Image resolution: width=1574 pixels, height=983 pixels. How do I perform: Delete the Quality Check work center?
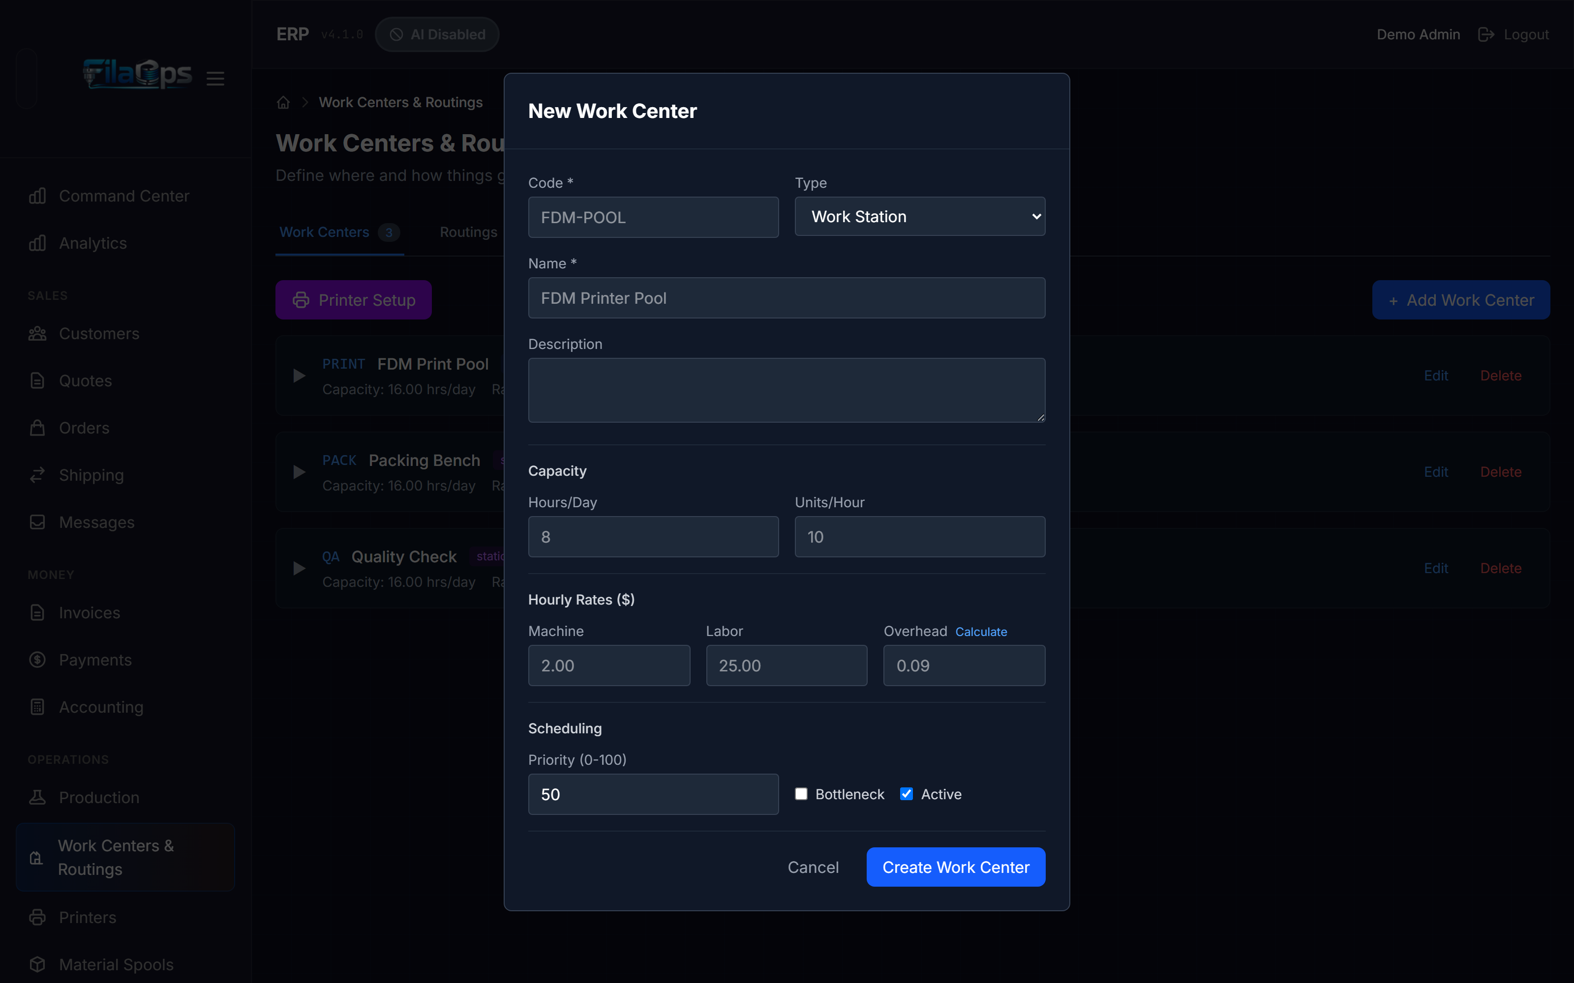(1501, 568)
